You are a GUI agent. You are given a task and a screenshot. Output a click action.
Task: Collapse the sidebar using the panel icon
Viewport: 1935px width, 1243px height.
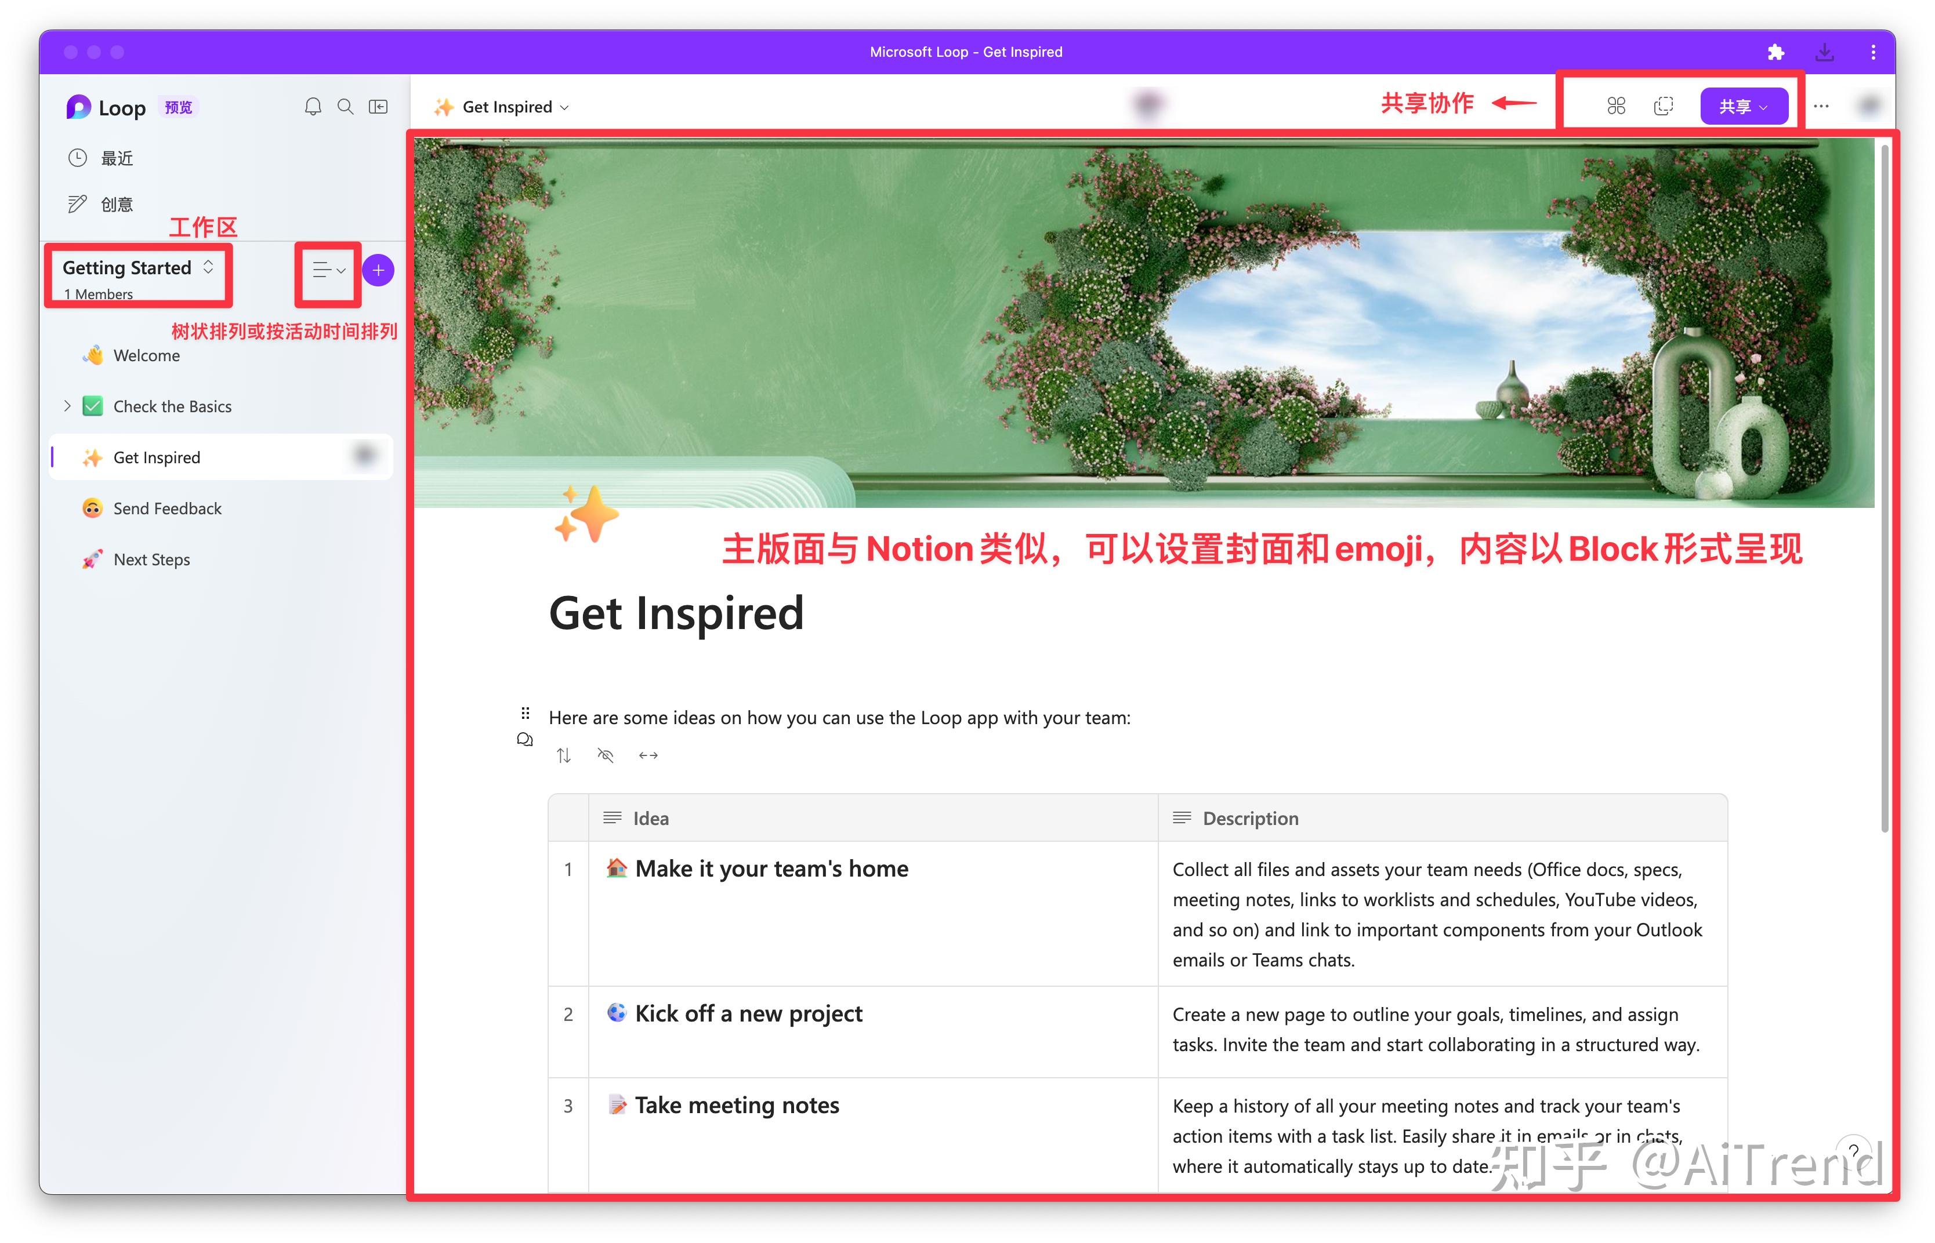click(x=378, y=106)
